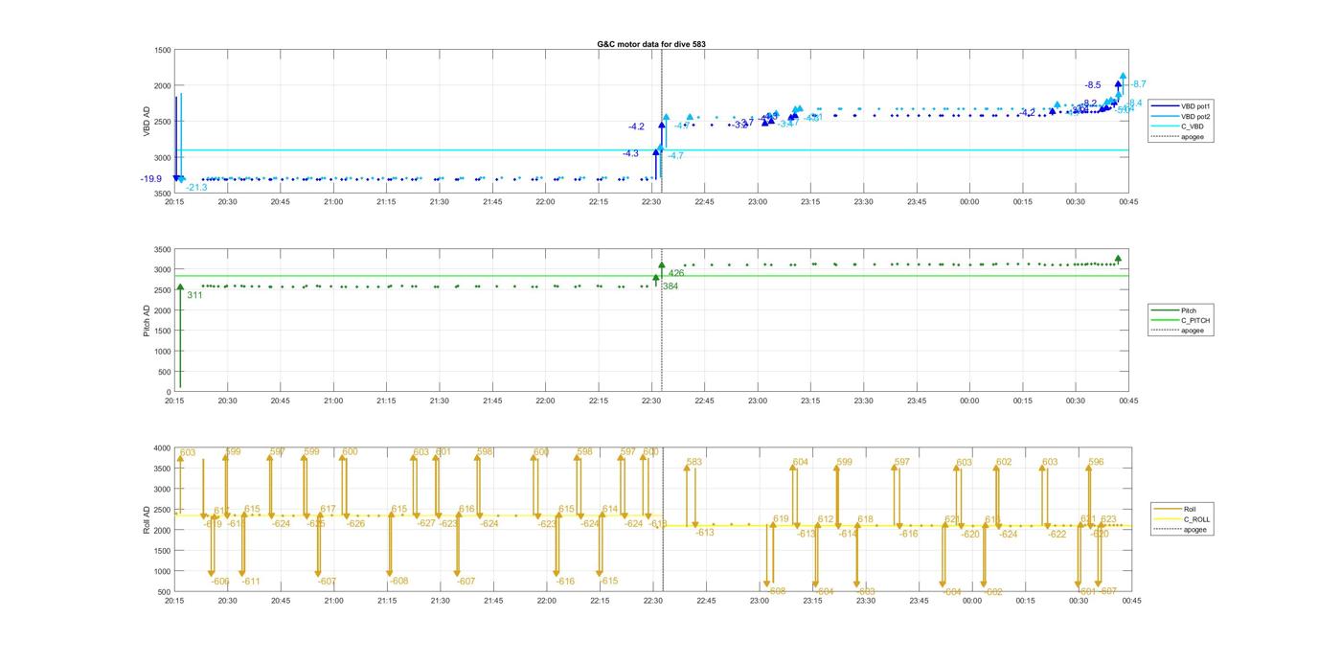The height and width of the screenshot is (664, 1341).
Task: Click the "3500" y-tick on the VBD plot
Action: (163, 194)
